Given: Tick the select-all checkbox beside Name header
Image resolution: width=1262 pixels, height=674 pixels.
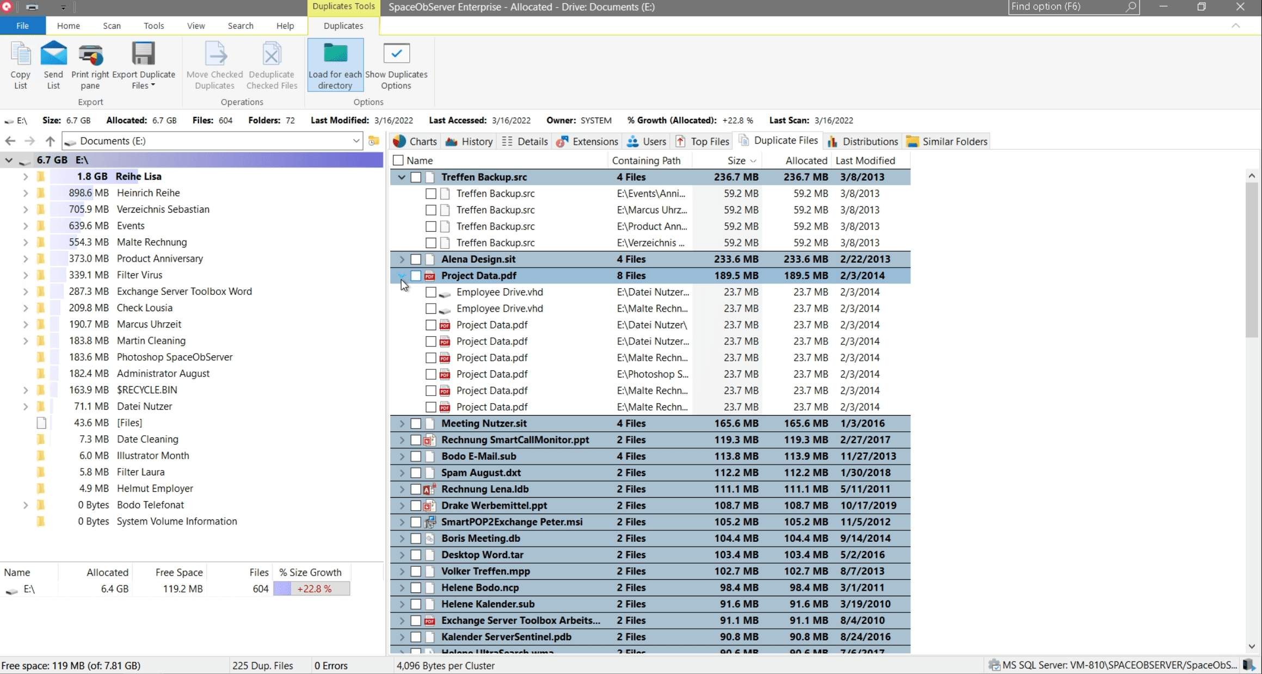Looking at the screenshot, I should coord(398,160).
